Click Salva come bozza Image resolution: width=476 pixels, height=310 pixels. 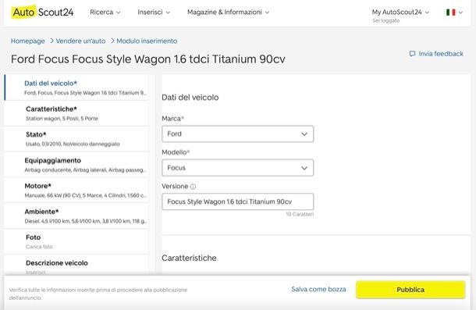point(318,290)
